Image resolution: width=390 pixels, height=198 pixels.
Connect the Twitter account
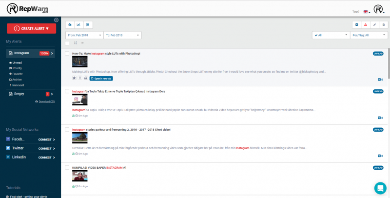tap(46, 148)
